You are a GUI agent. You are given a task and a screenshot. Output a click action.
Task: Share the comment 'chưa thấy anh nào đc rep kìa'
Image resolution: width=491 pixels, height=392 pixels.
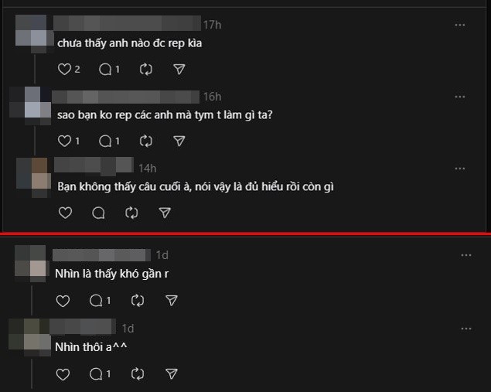point(179,70)
